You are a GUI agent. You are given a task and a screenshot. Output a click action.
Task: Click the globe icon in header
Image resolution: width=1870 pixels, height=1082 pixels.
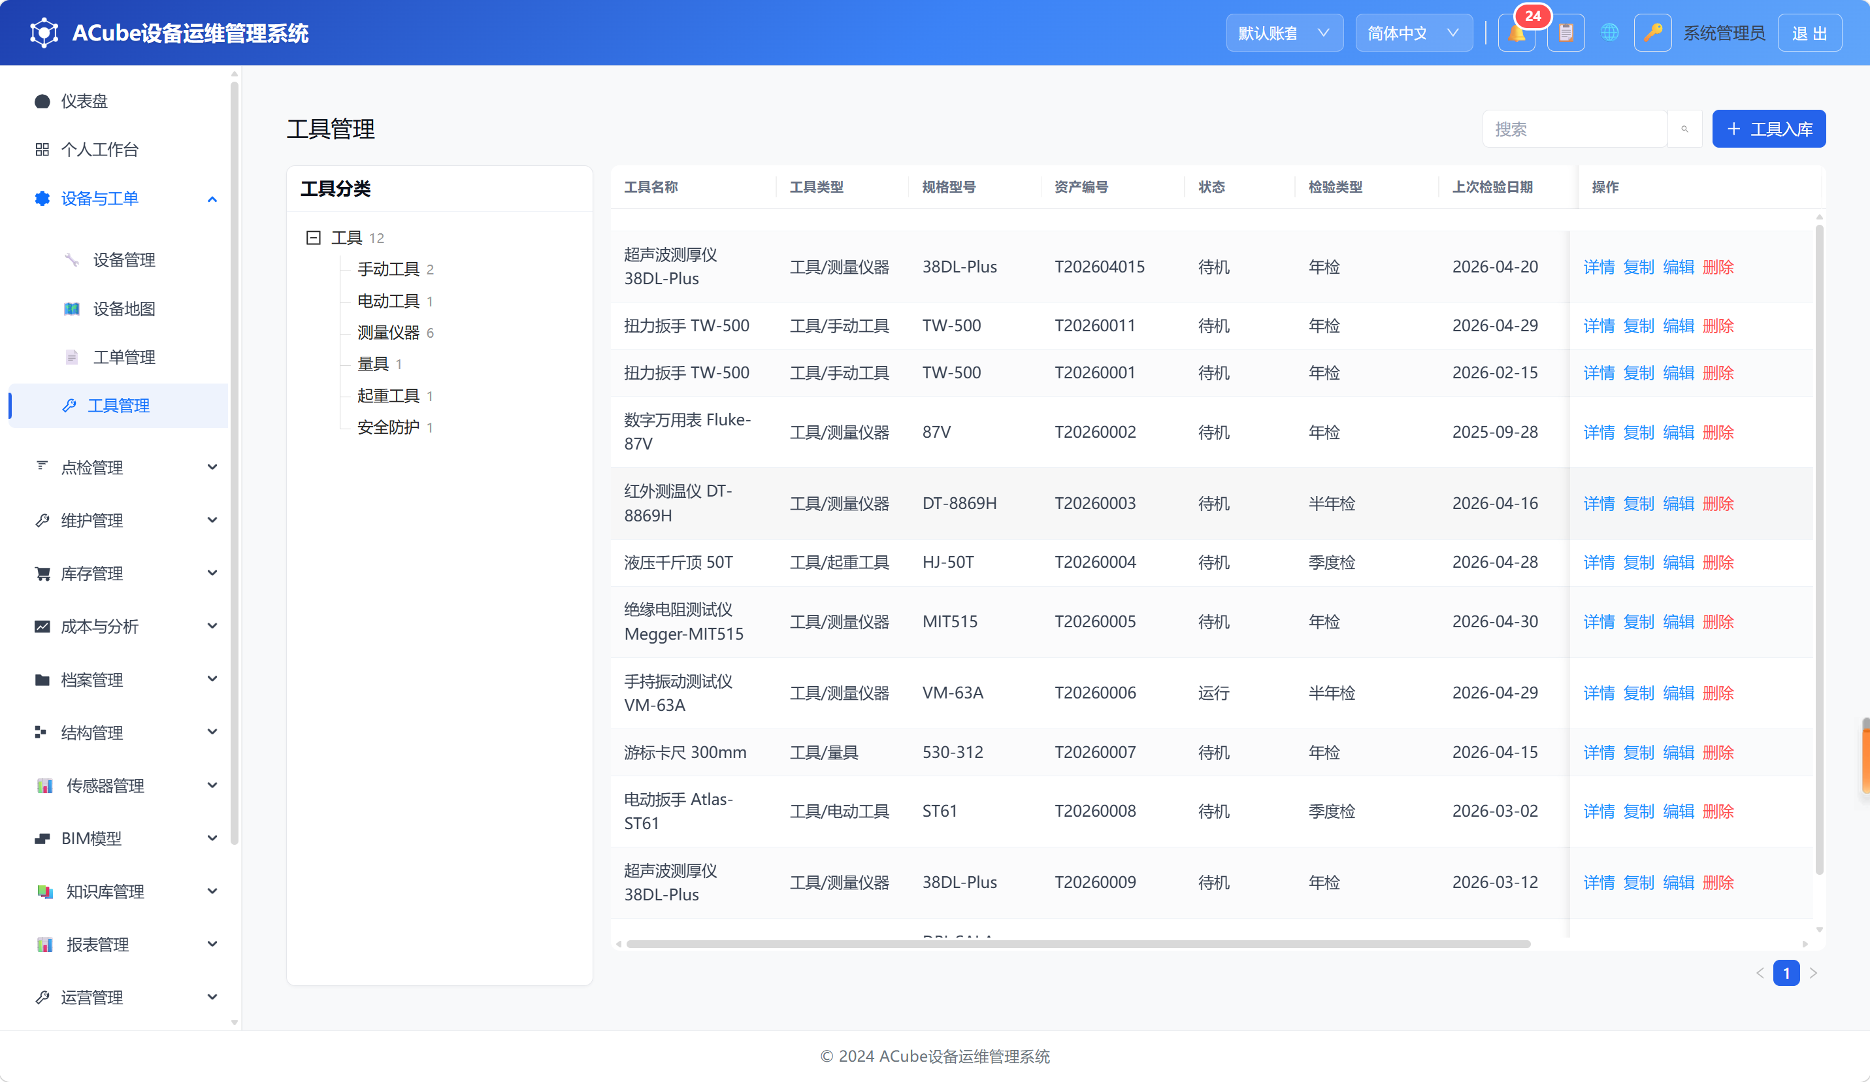pyautogui.click(x=1609, y=33)
